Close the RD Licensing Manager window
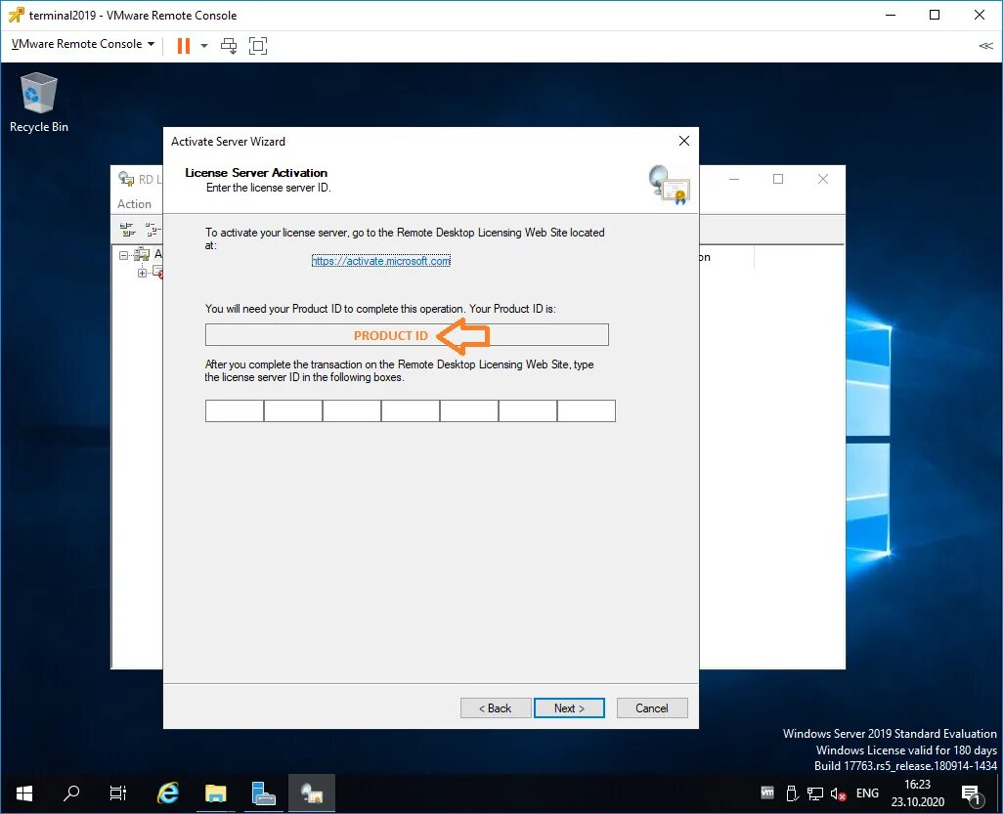 (823, 179)
